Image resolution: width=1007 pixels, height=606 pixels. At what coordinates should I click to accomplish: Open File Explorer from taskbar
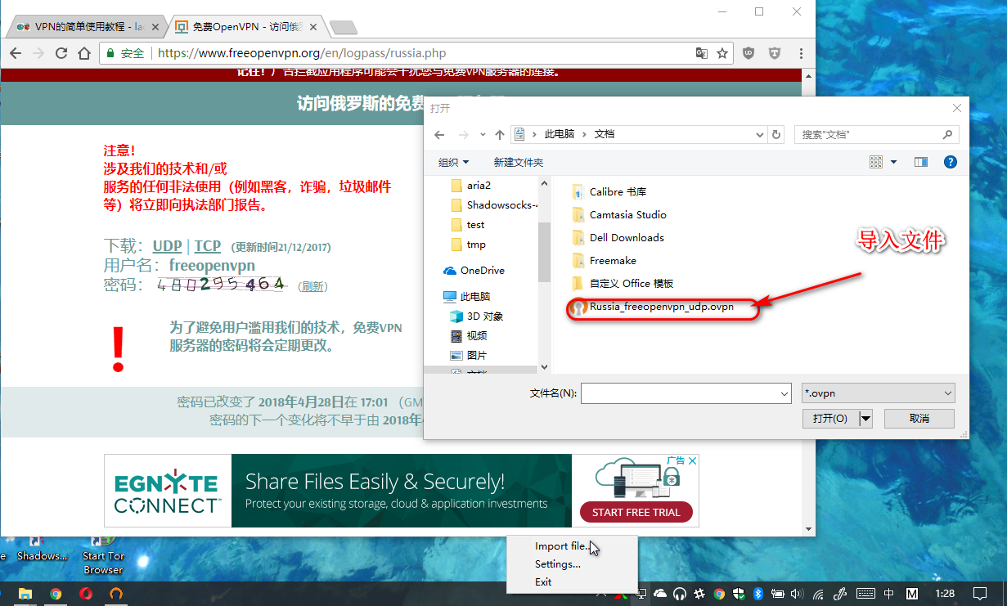[x=25, y=594]
